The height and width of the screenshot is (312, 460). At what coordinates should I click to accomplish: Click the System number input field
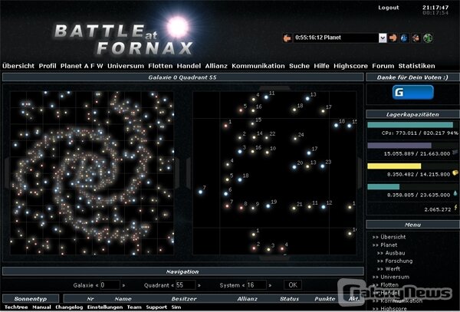[256, 285]
